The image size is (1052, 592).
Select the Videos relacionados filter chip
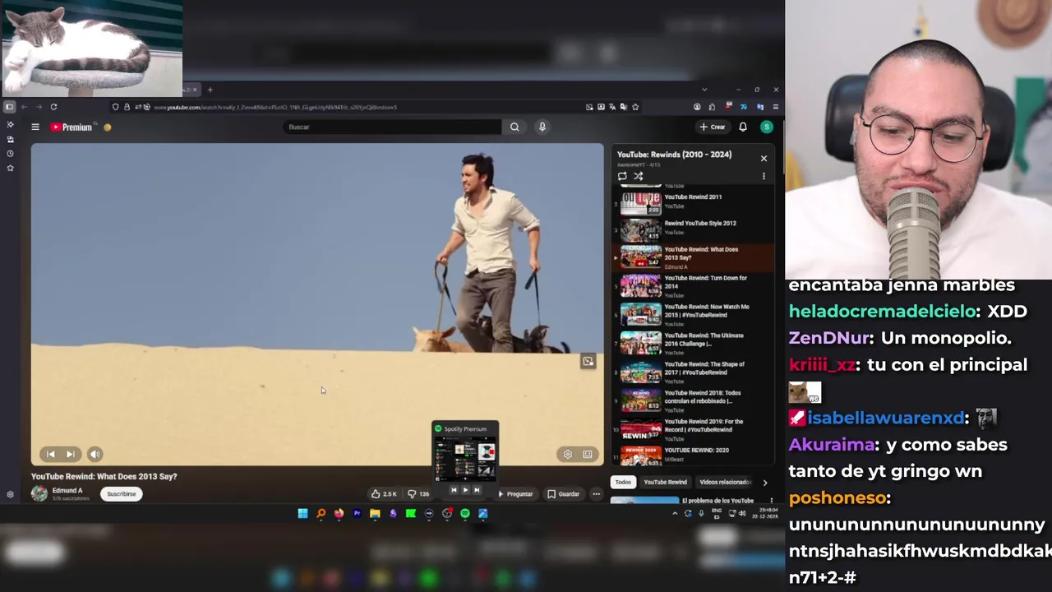click(x=724, y=483)
